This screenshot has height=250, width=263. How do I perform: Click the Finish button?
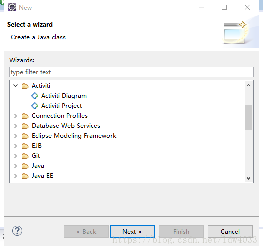pos(181,231)
